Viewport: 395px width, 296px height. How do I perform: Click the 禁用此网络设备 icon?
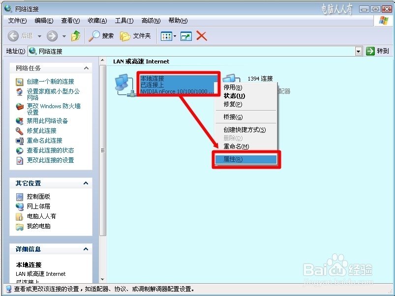[19, 121]
